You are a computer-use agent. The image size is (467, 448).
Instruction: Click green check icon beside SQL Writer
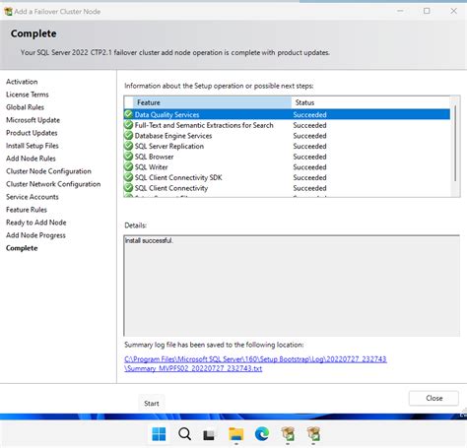coord(128,166)
